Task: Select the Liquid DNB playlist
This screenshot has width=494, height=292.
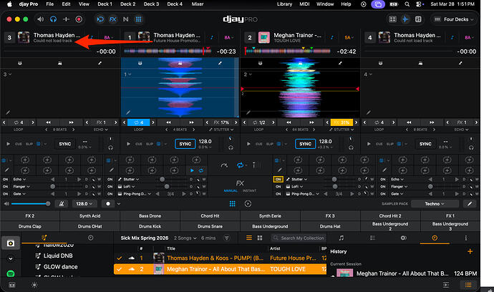Action: pyautogui.click(x=58, y=255)
